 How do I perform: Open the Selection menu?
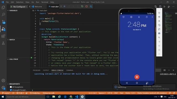point(20,2)
